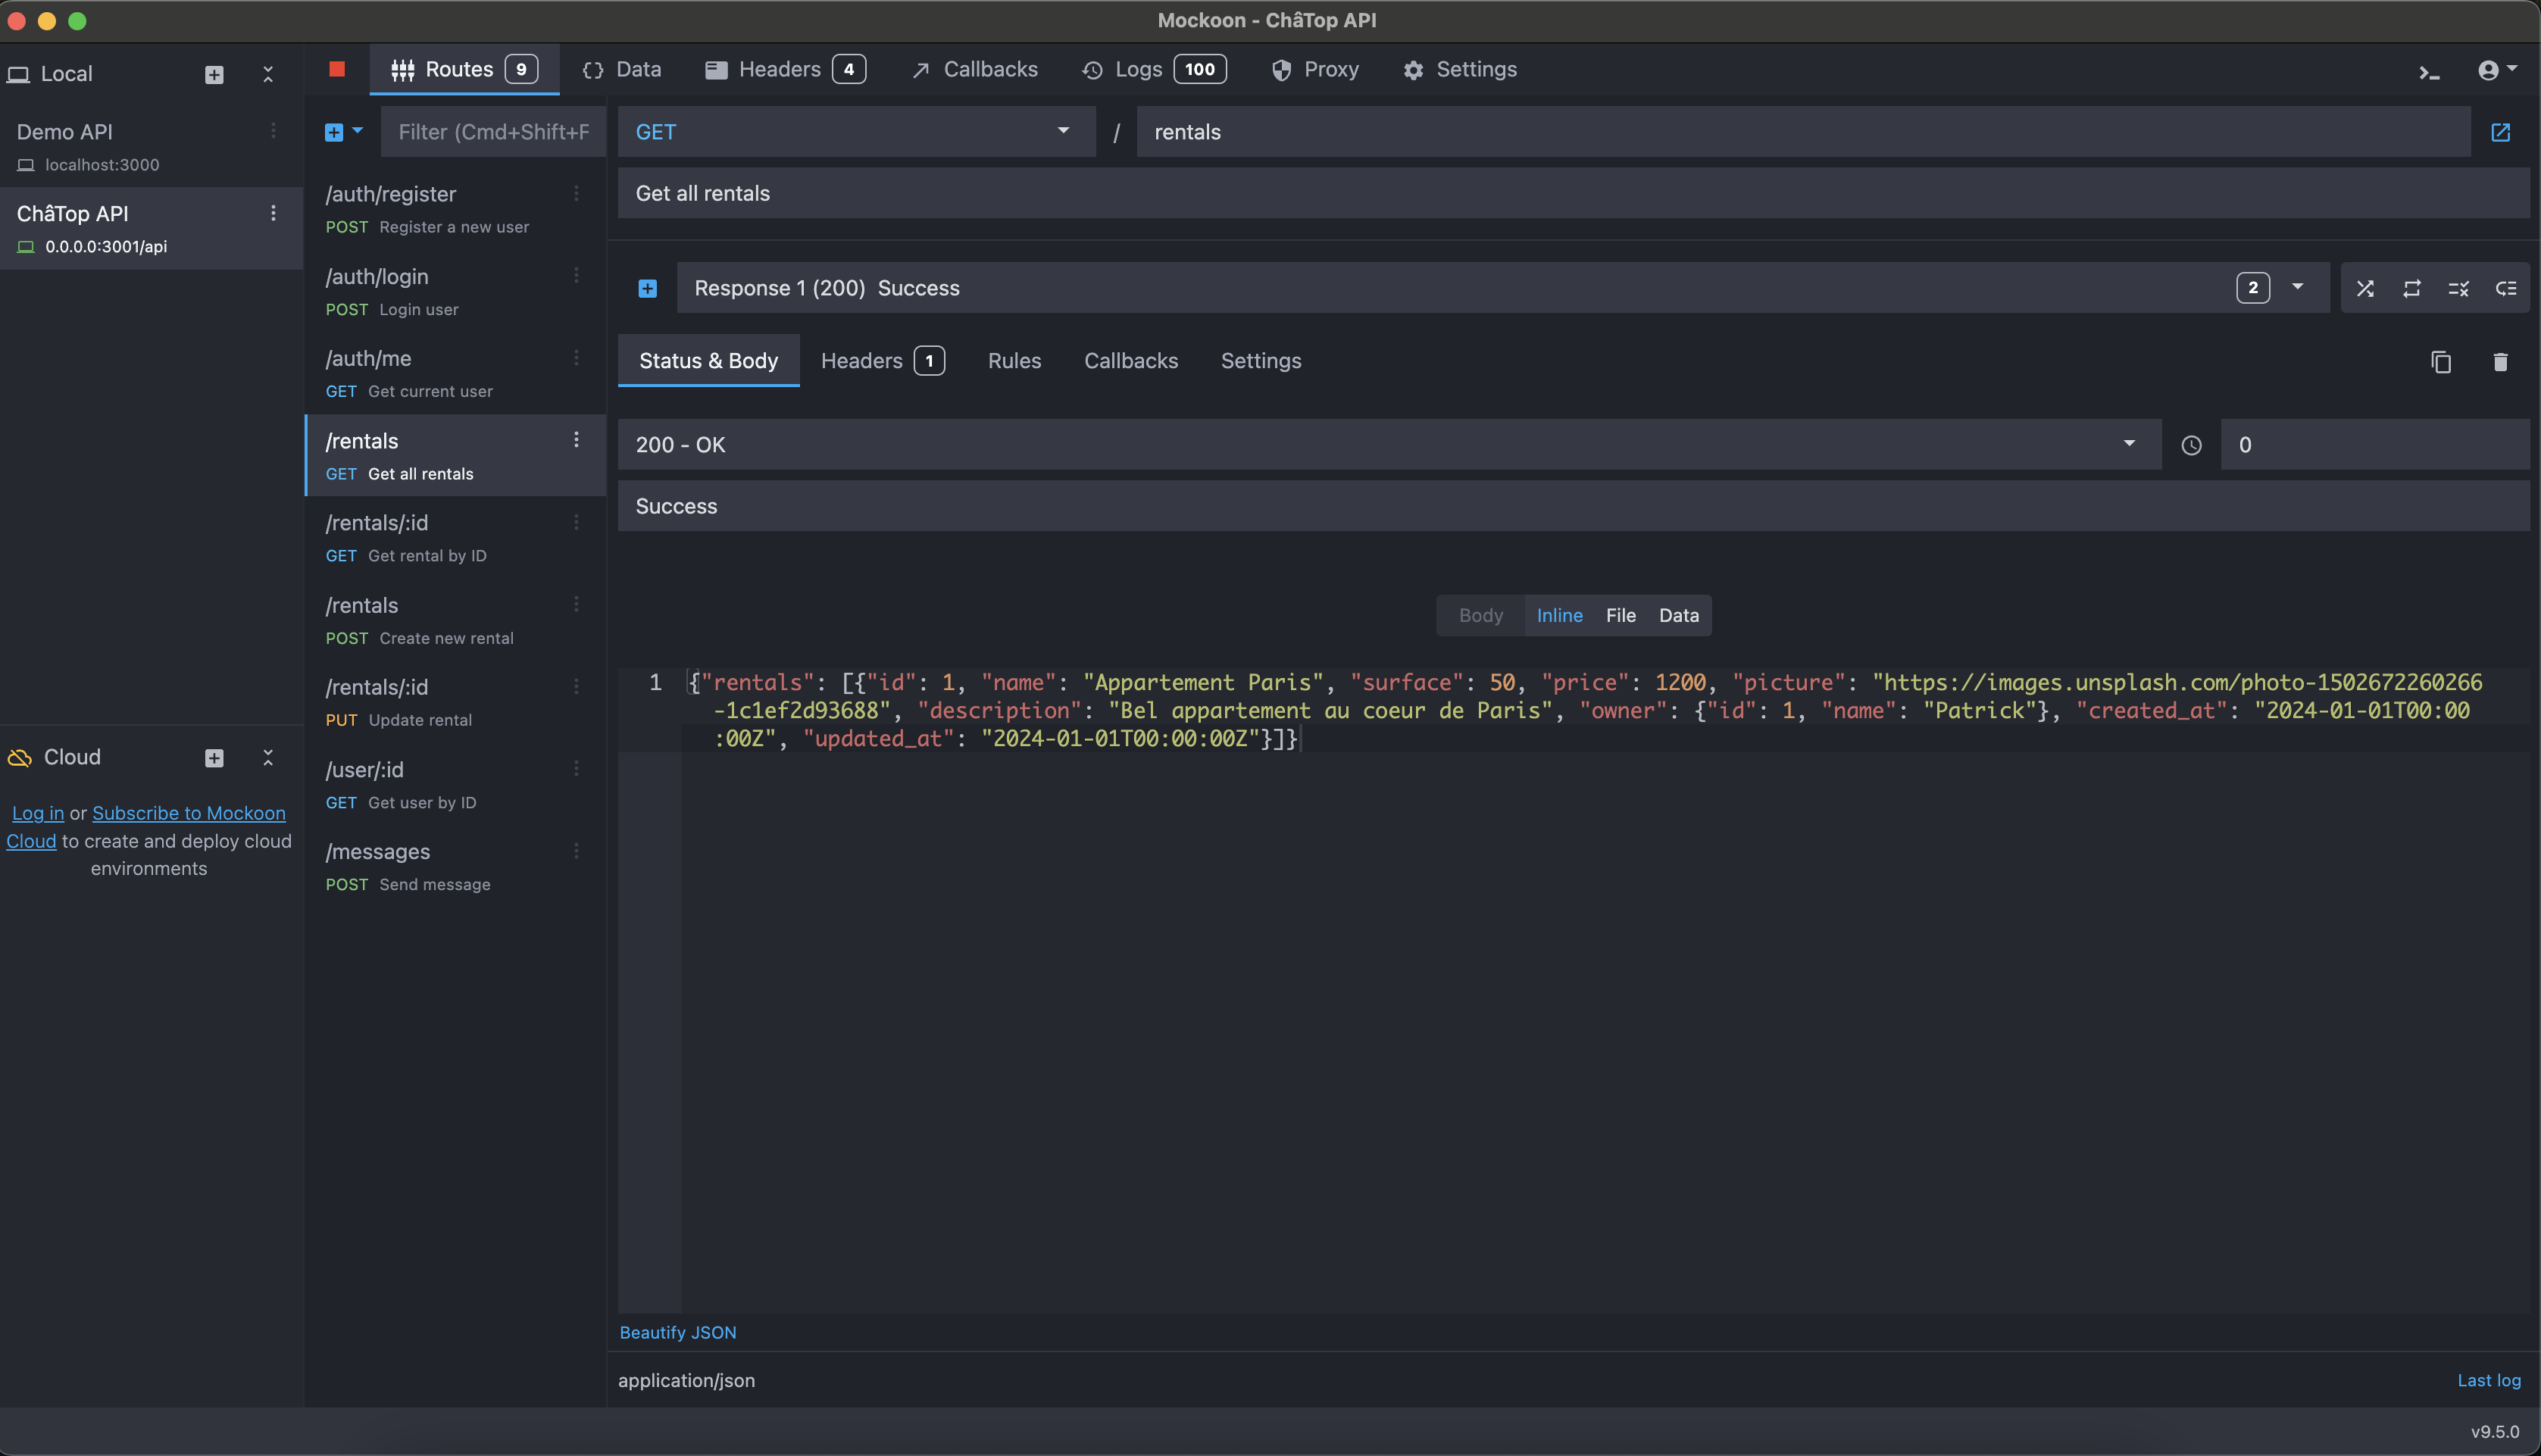The width and height of the screenshot is (2541, 1456).
Task: Collapse the Local environments section
Action: 268,74
